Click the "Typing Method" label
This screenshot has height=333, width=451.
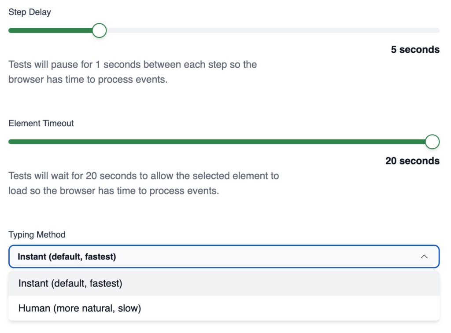[37, 235]
